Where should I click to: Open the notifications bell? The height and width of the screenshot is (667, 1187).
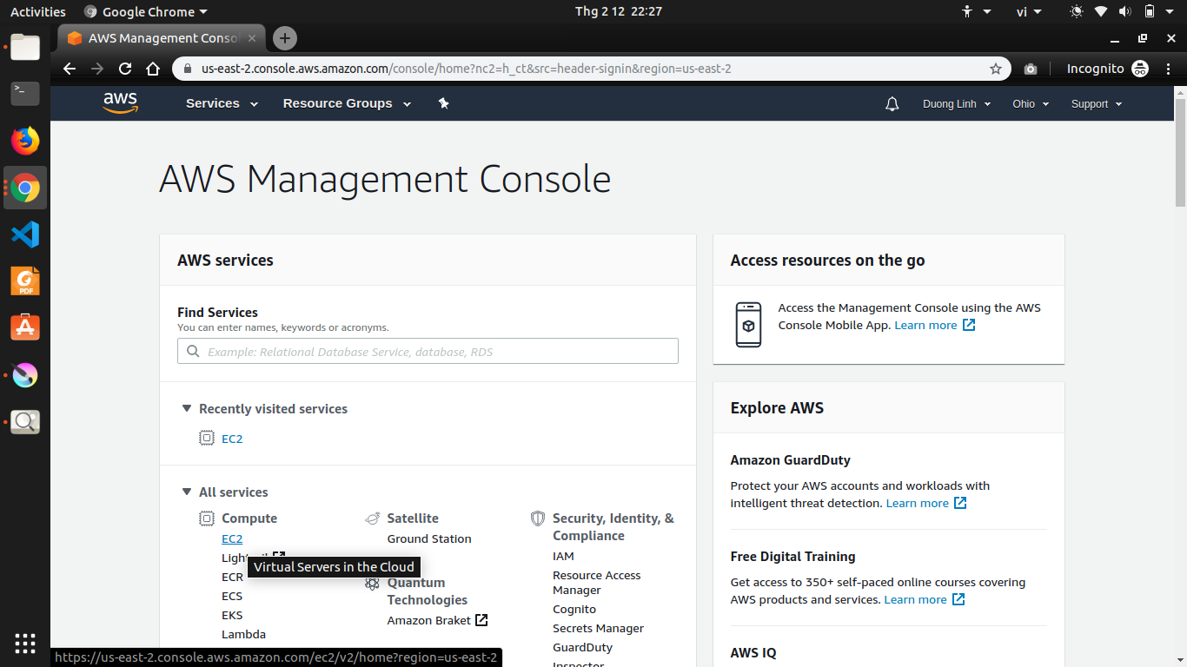[892, 104]
